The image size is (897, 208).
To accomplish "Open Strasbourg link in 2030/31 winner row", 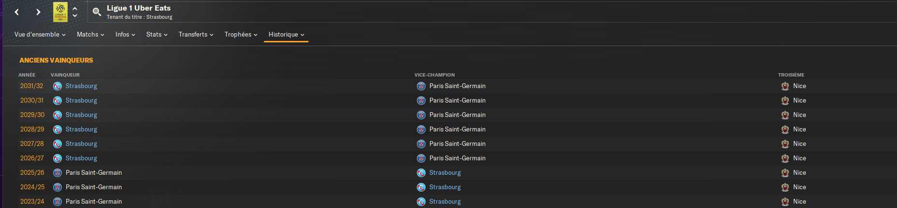I will pos(81,101).
